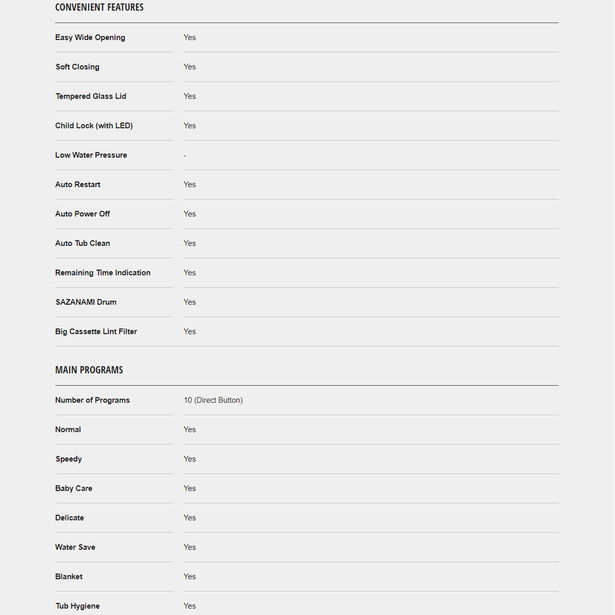The height and width of the screenshot is (615, 615).
Task: Click the Remaining Time Indication label
Action: coord(103,273)
